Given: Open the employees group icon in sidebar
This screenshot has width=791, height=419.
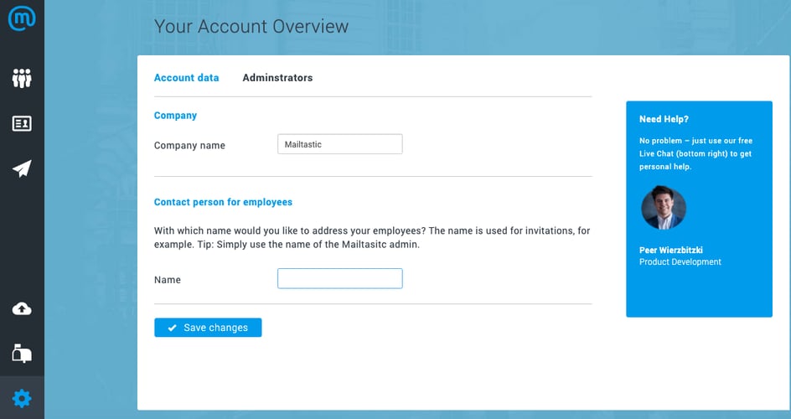Looking at the screenshot, I should (x=22, y=80).
